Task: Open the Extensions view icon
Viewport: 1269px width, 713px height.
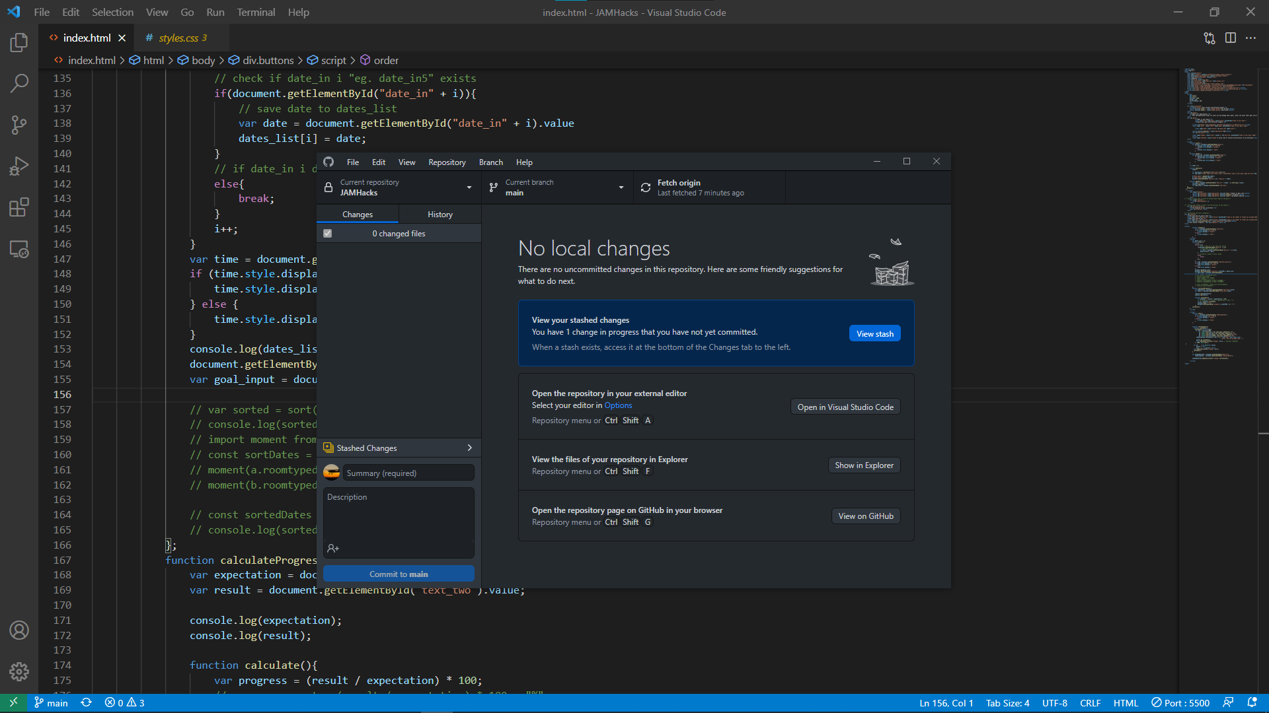Action: [19, 207]
